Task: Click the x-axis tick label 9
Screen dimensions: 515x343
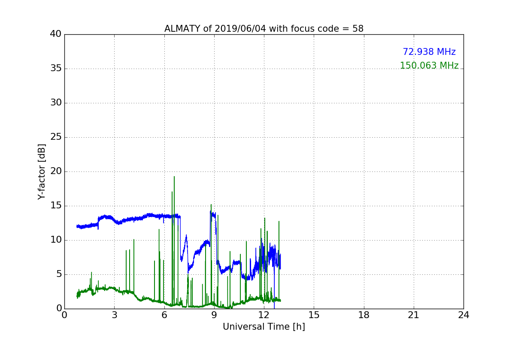Action: click(x=214, y=315)
